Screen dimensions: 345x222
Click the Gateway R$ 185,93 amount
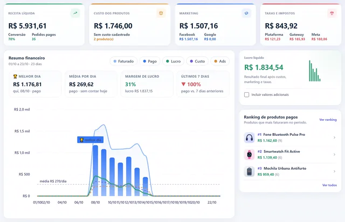[297, 39]
